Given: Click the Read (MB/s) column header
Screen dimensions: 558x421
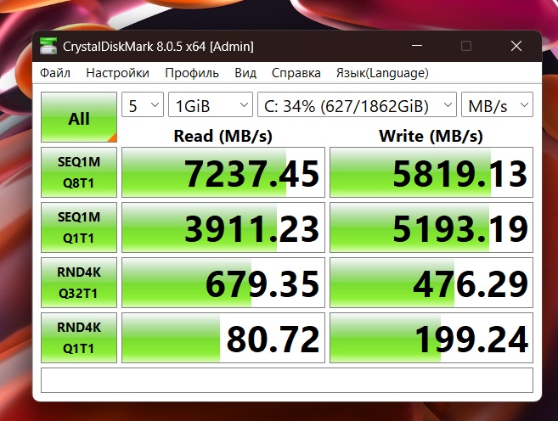Looking at the screenshot, I should (223, 136).
